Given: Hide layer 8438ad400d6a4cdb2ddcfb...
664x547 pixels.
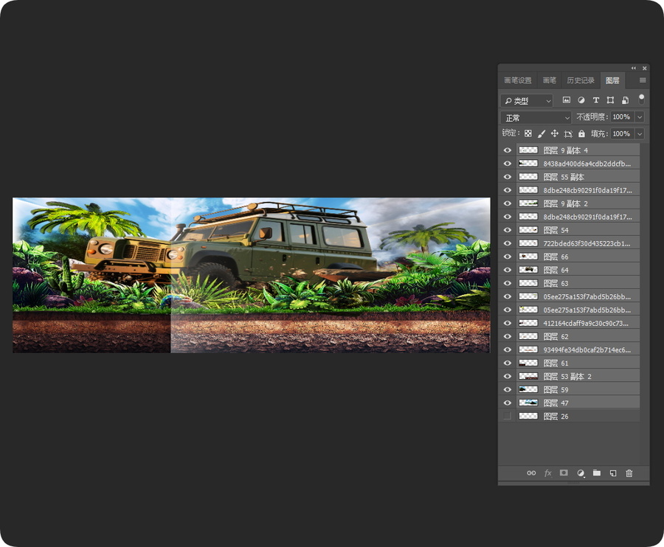Looking at the screenshot, I should (x=508, y=164).
